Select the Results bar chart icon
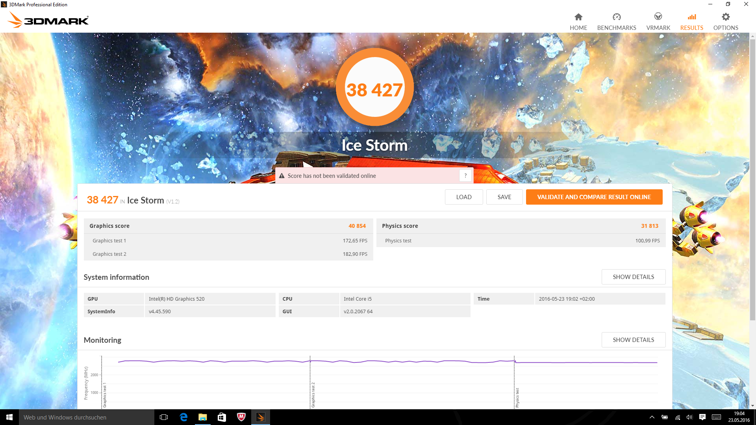The width and height of the screenshot is (756, 425). 691,17
